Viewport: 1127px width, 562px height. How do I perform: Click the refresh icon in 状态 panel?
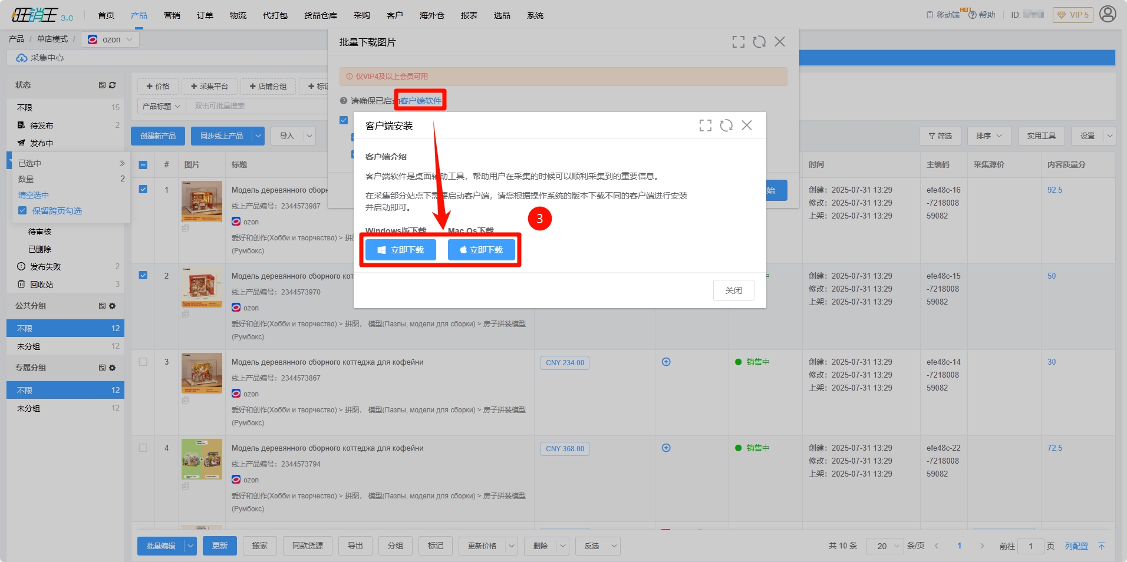tap(113, 85)
